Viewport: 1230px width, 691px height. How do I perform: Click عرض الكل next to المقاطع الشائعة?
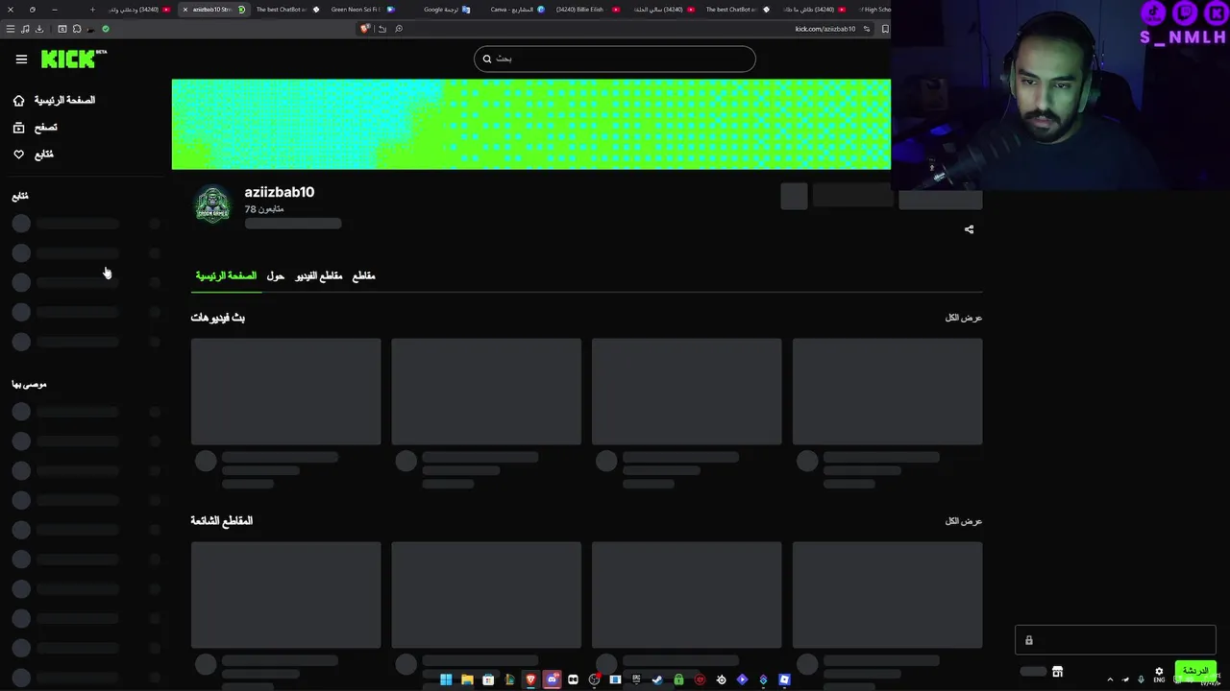(964, 521)
